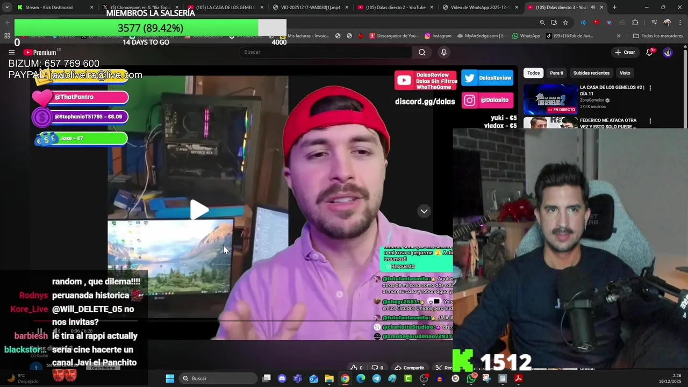Click the browser zoom magnifier icon
This screenshot has width=688, height=387.
542,23
